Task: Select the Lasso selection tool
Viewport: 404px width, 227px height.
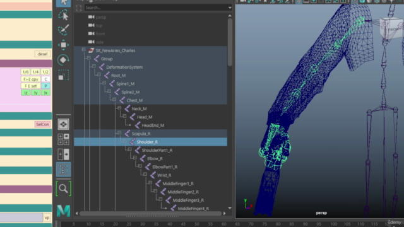Action: coord(63,15)
